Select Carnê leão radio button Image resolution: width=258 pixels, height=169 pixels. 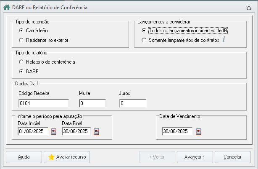[x=21, y=31]
